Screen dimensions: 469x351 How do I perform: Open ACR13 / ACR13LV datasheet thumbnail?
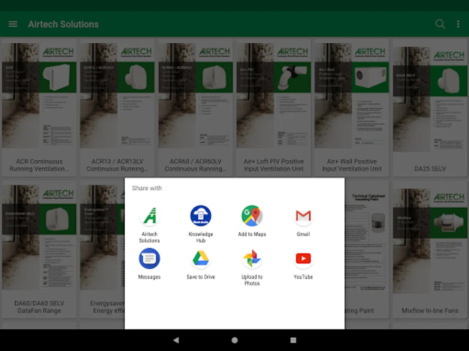(x=117, y=96)
